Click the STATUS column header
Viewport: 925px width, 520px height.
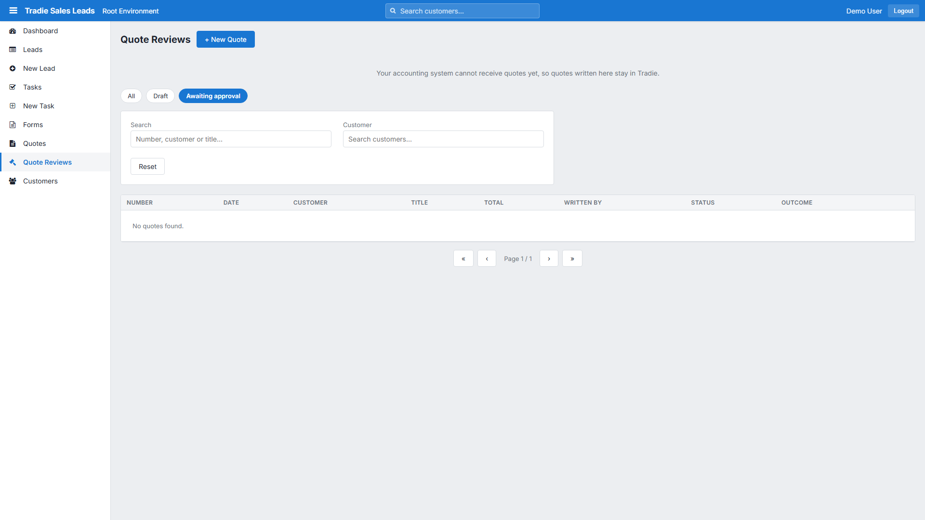[703, 203]
